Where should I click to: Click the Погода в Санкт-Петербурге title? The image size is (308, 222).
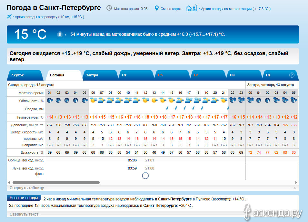[x=54, y=8]
